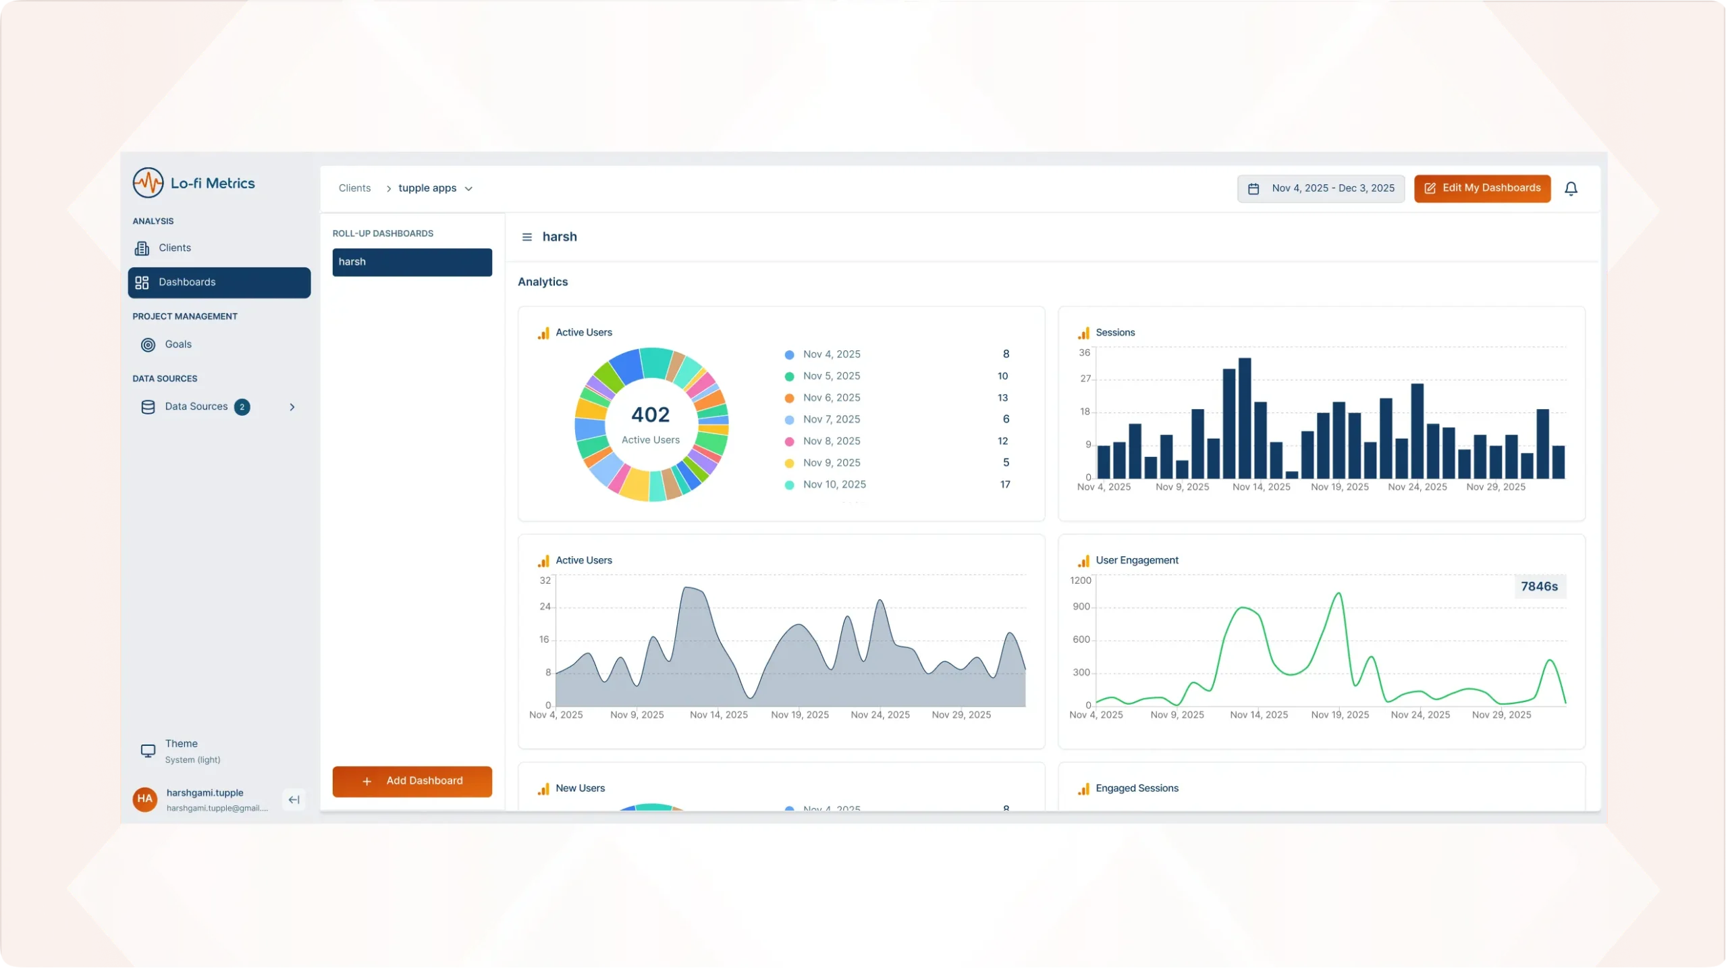1728x972 pixels.
Task: Click the sidebar collapse arrow icon
Action: coord(294,799)
